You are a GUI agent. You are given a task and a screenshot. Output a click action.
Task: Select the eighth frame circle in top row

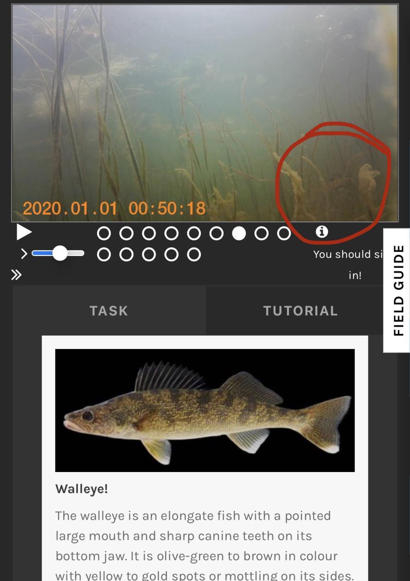click(261, 233)
